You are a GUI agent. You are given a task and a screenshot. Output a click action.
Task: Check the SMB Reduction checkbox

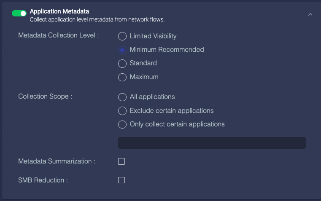[121, 180]
